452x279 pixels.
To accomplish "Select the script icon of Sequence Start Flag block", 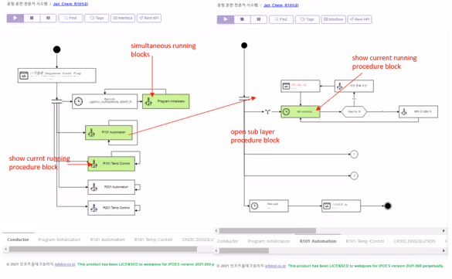I will (x=24, y=76).
